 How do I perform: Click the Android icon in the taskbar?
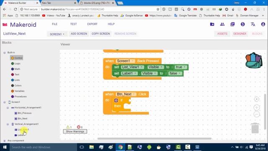click(x=149, y=147)
